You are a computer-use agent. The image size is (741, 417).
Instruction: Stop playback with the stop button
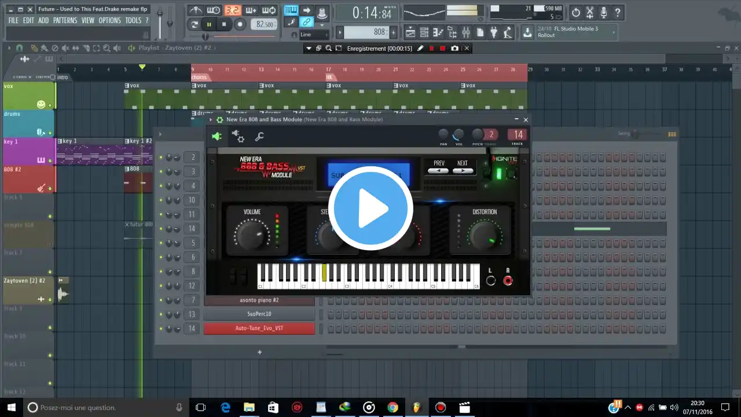[224, 24]
